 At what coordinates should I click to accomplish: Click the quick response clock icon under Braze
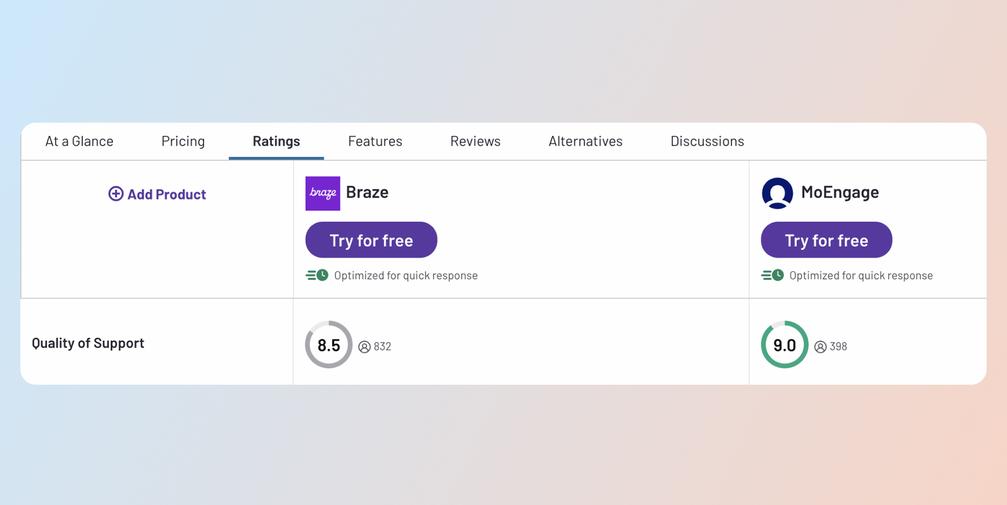(x=317, y=275)
